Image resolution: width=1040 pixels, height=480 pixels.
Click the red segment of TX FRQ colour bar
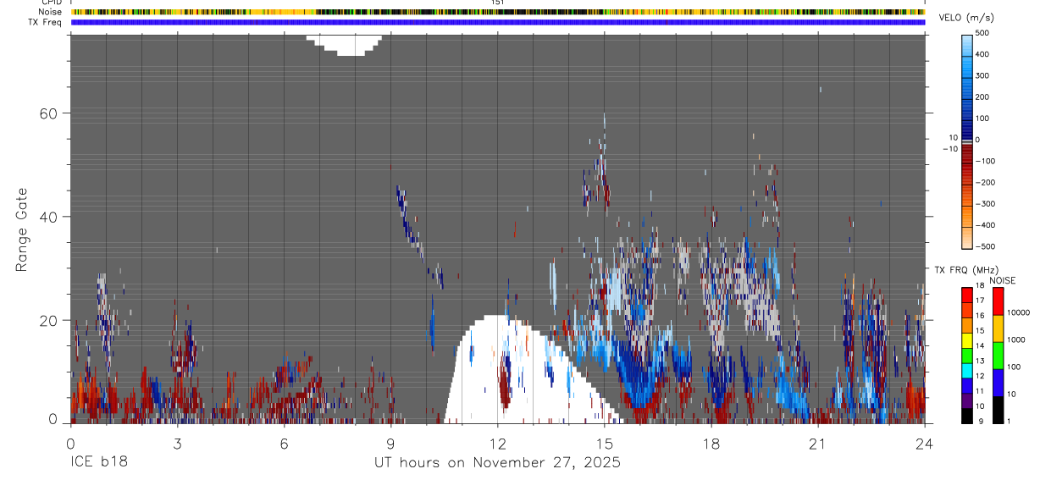[x=967, y=295]
